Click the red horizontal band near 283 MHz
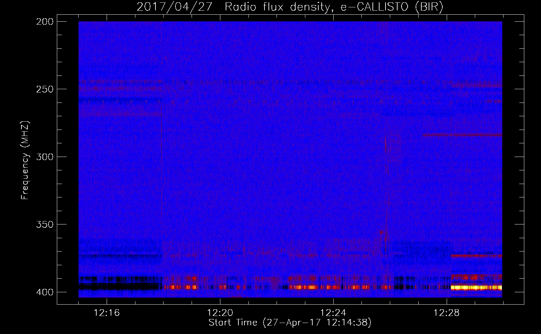 [x=462, y=135]
